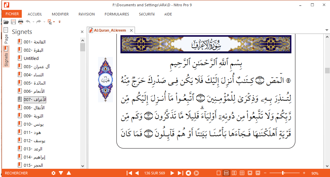Viewport: 330px width, 177px height.
Task: Select the ALQuran_ALkreem document tab
Action: coord(110,30)
